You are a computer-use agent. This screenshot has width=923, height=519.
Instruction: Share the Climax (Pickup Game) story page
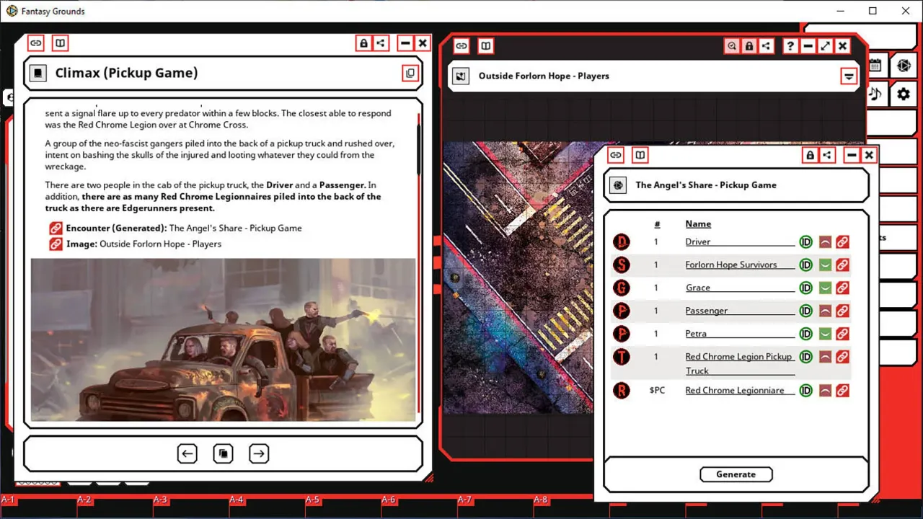[x=381, y=43]
